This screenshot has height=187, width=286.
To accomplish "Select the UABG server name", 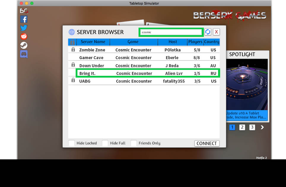I will [x=85, y=81].
